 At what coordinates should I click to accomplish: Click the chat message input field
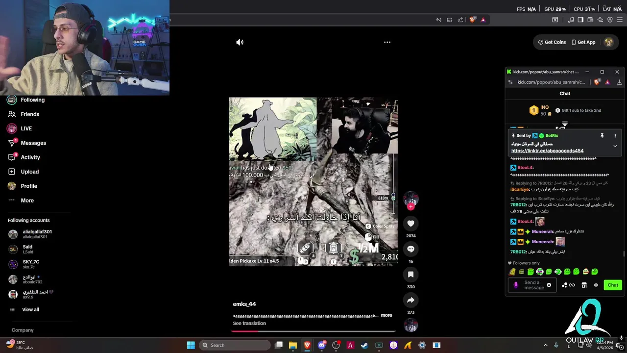(x=532, y=285)
